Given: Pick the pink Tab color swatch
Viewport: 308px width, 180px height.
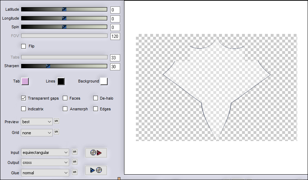Looking at the screenshot, I should click(25, 81).
